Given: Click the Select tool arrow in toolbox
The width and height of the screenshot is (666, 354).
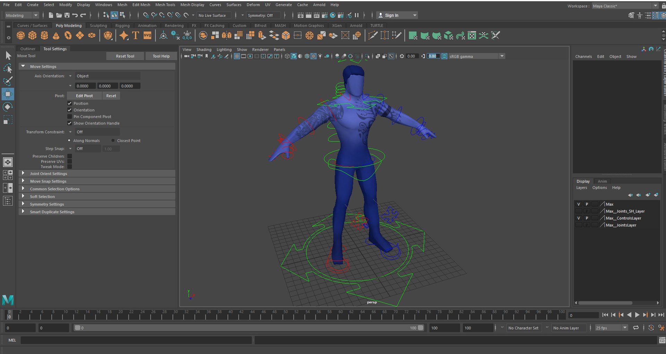Looking at the screenshot, I should (x=8, y=56).
